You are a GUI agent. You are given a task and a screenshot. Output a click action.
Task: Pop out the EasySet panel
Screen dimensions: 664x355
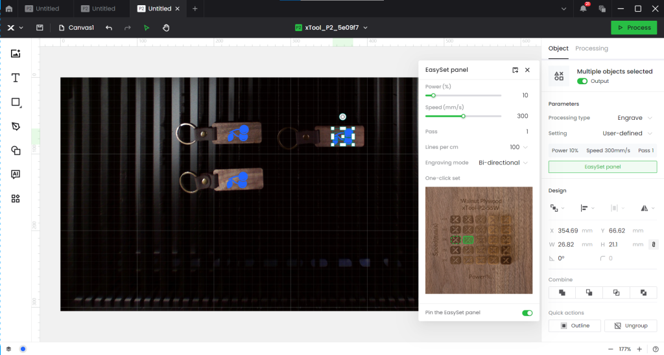515,70
